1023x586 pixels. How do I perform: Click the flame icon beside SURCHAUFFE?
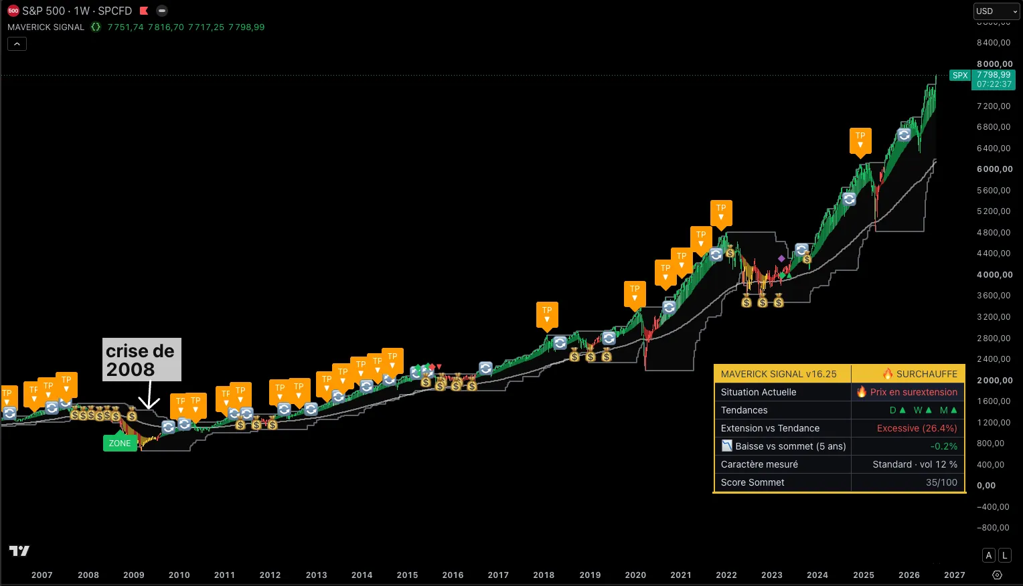[x=888, y=374]
